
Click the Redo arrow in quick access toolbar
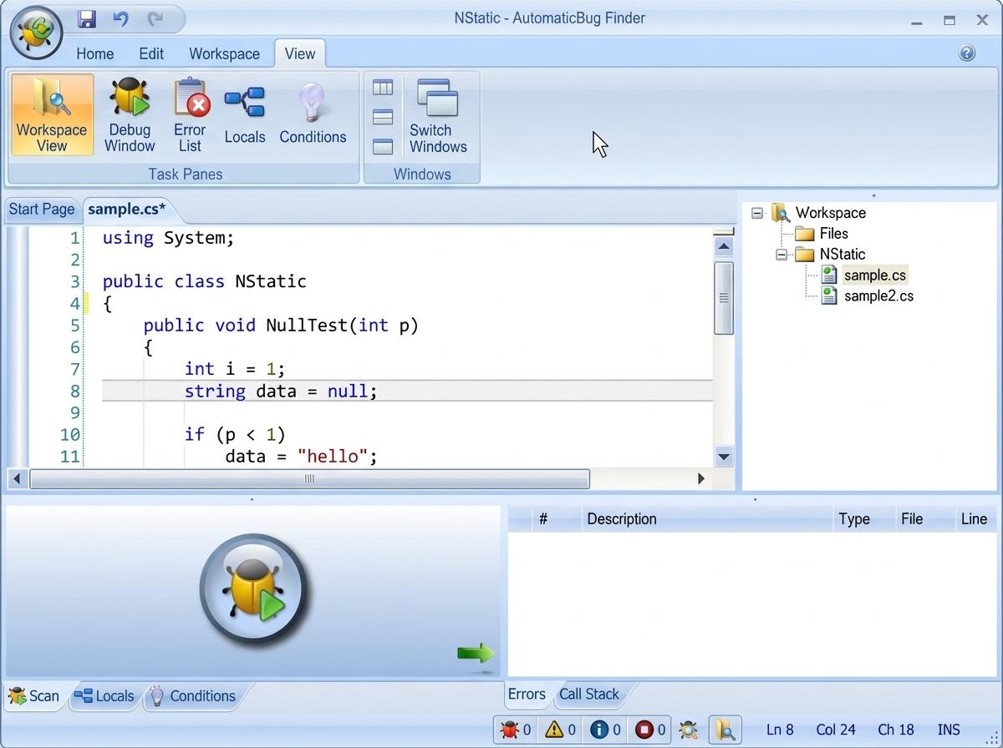pos(155,18)
